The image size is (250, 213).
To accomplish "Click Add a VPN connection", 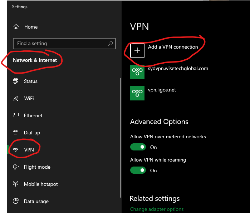I will tap(173, 47).
